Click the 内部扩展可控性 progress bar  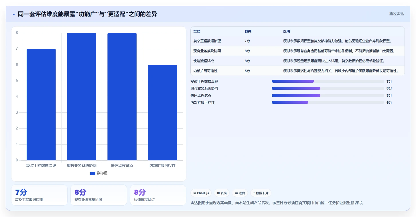click(328, 102)
